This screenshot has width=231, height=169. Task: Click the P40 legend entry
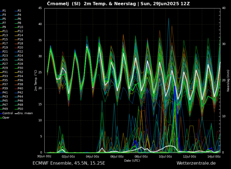tap(19, 89)
